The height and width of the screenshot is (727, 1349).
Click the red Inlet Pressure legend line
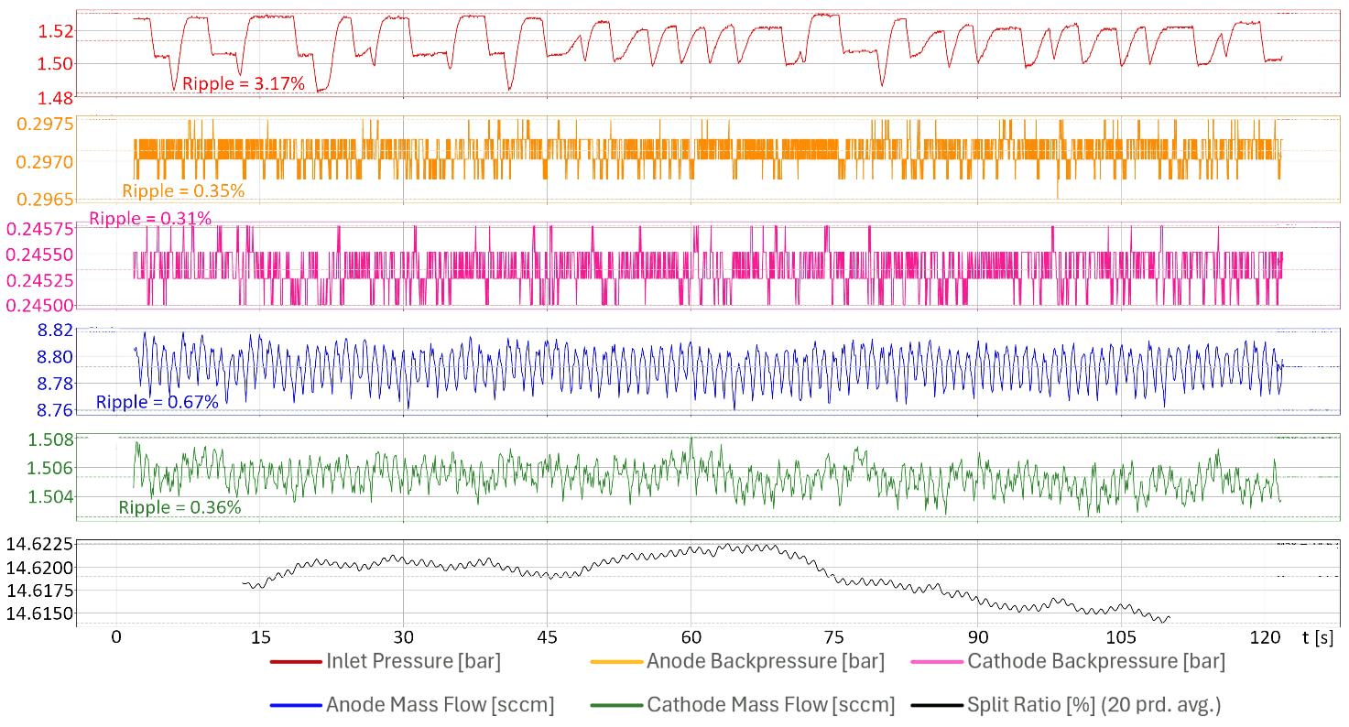[x=295, y=661]
